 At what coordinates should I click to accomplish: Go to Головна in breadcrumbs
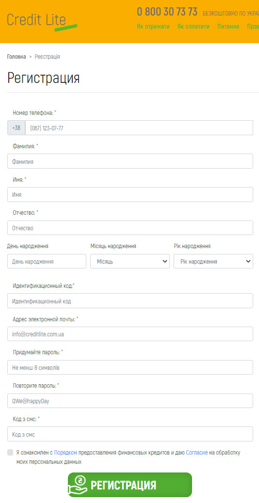click(x=16, y=57)
